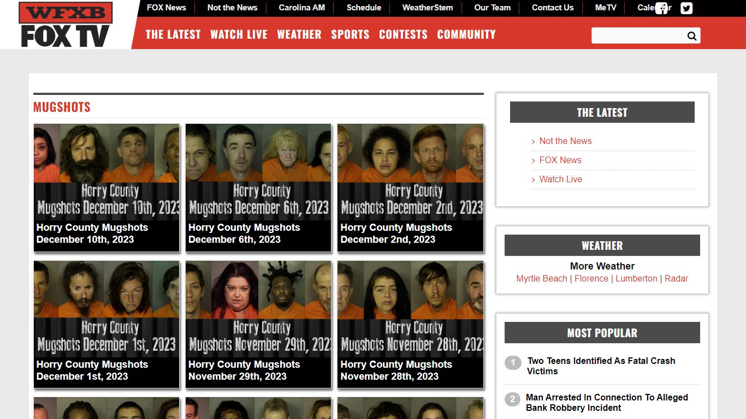
Task: Click 'Horry County Mugshots December 10th, 2023' caption
Action: click(x=92, y=234)
